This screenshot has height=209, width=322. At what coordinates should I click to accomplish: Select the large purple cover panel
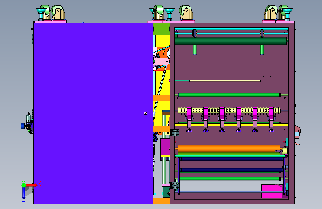94,113
